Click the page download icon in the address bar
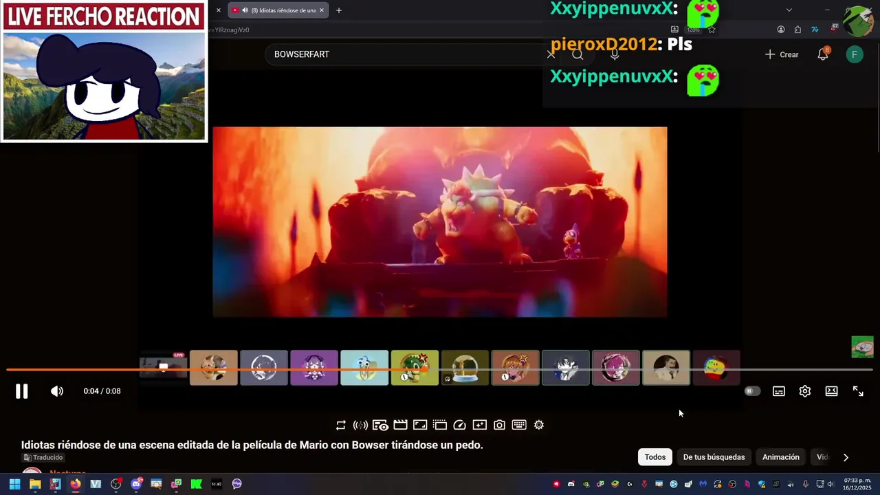Viewport: 880px width, 495px height. click(x=675, y=30)
